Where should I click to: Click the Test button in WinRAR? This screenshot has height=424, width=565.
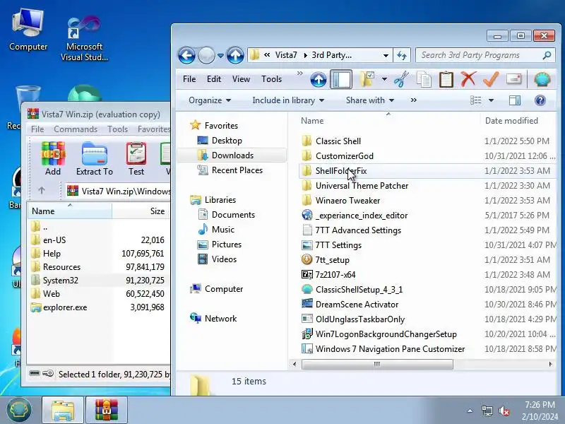(x=136, y=158)
